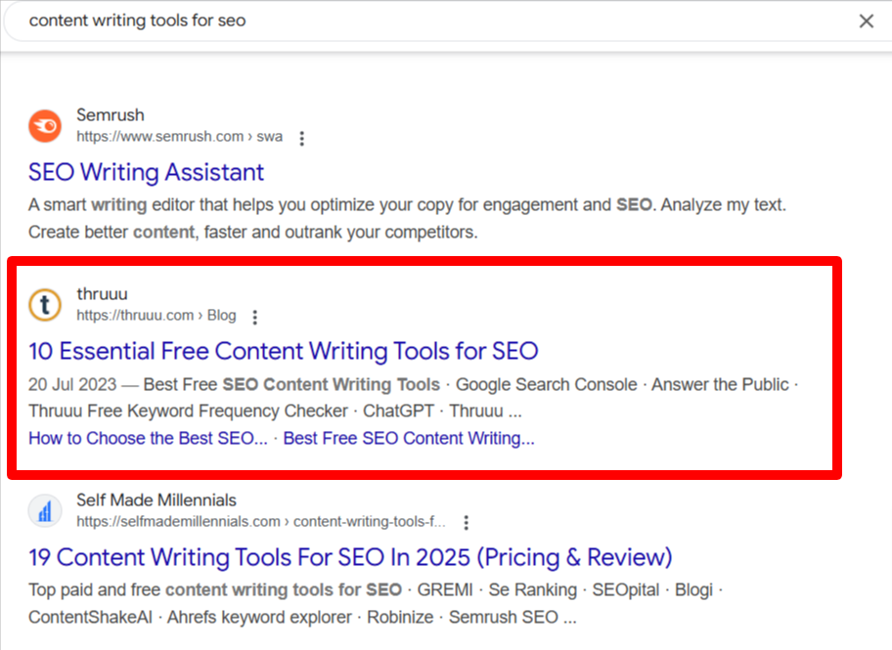The height and width of the screenshot is (650, 892).
Task: Open the three-dot menu beside selfmademillennials URL
Action: pos(466,523)
